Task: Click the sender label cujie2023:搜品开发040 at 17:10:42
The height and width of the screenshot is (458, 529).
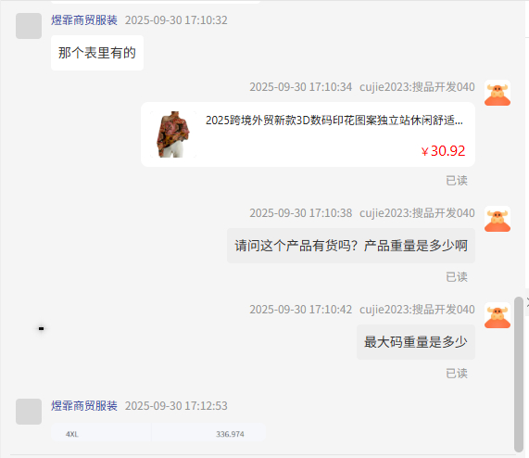Action: pyautogui.click(x=417, y=310)
